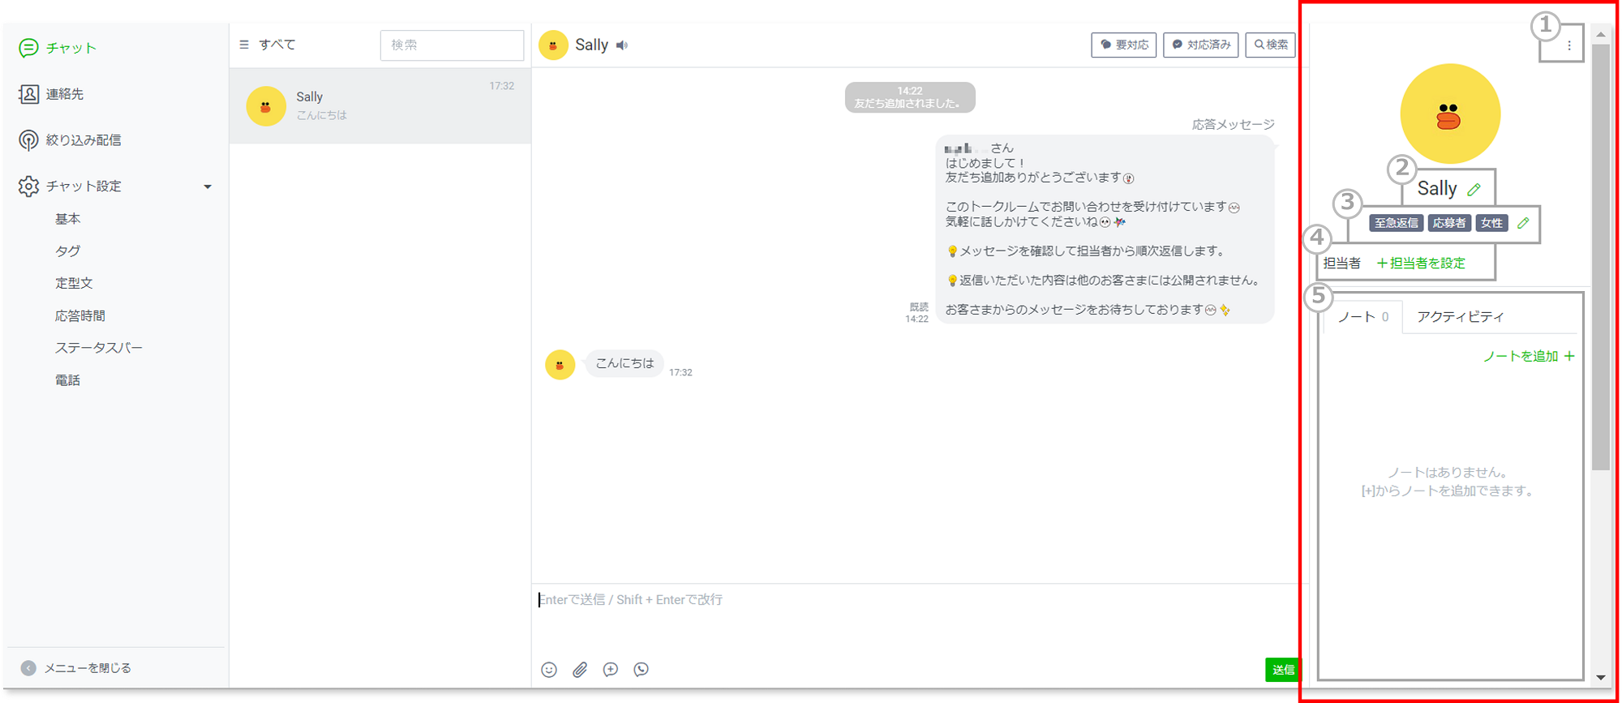Click the emoji smiley icon in message toolbar
This screenshot has width=1622, height=703.
pos(549,670)
